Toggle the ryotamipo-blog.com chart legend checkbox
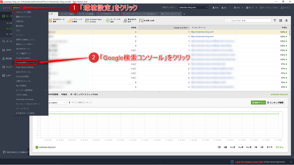The width and height of the screenshot is (294, 165). click(37, 147)
